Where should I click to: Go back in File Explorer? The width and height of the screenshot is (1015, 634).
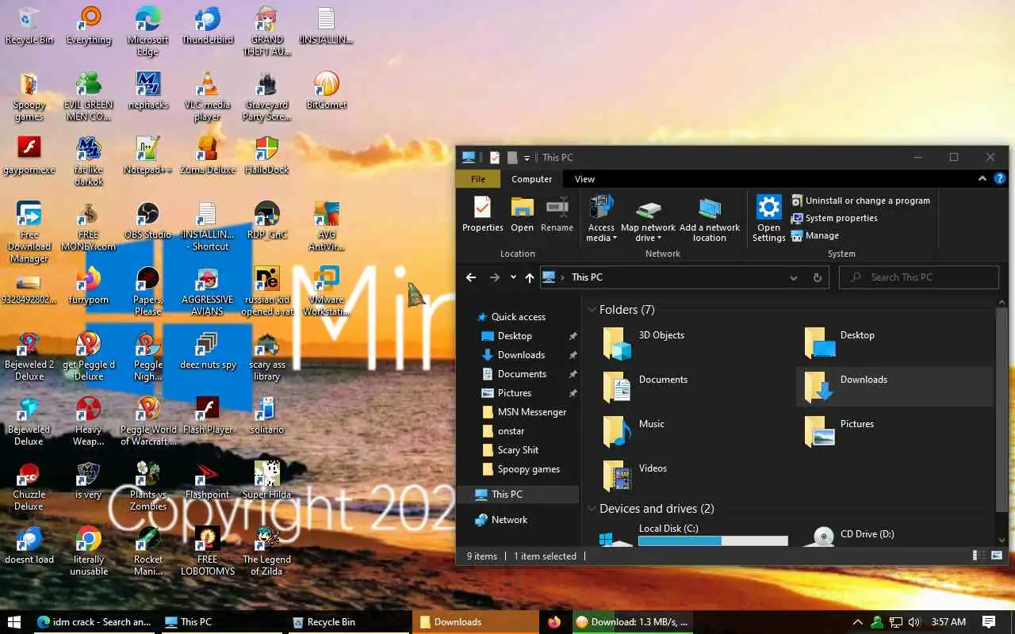tap(471, 277)
